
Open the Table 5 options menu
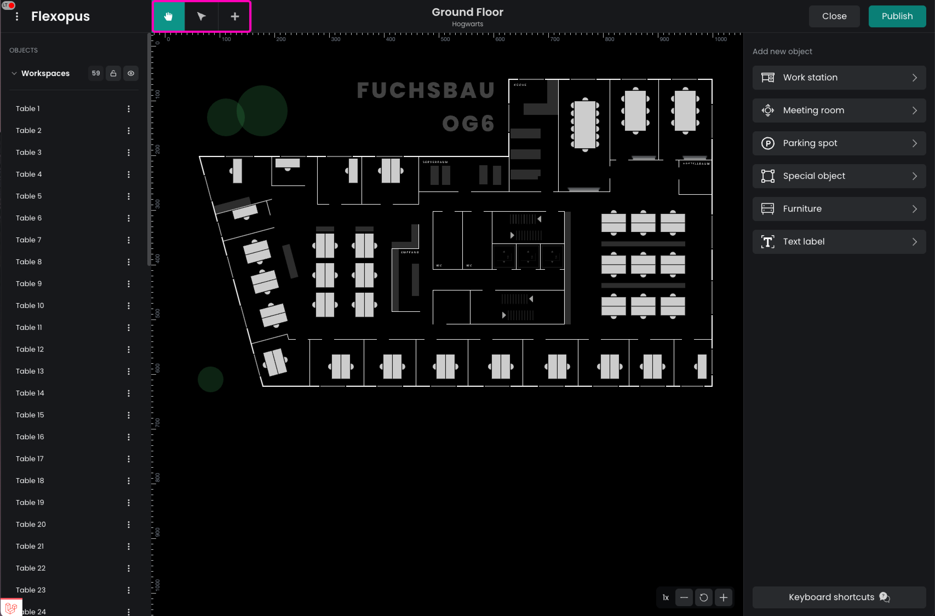129,196
